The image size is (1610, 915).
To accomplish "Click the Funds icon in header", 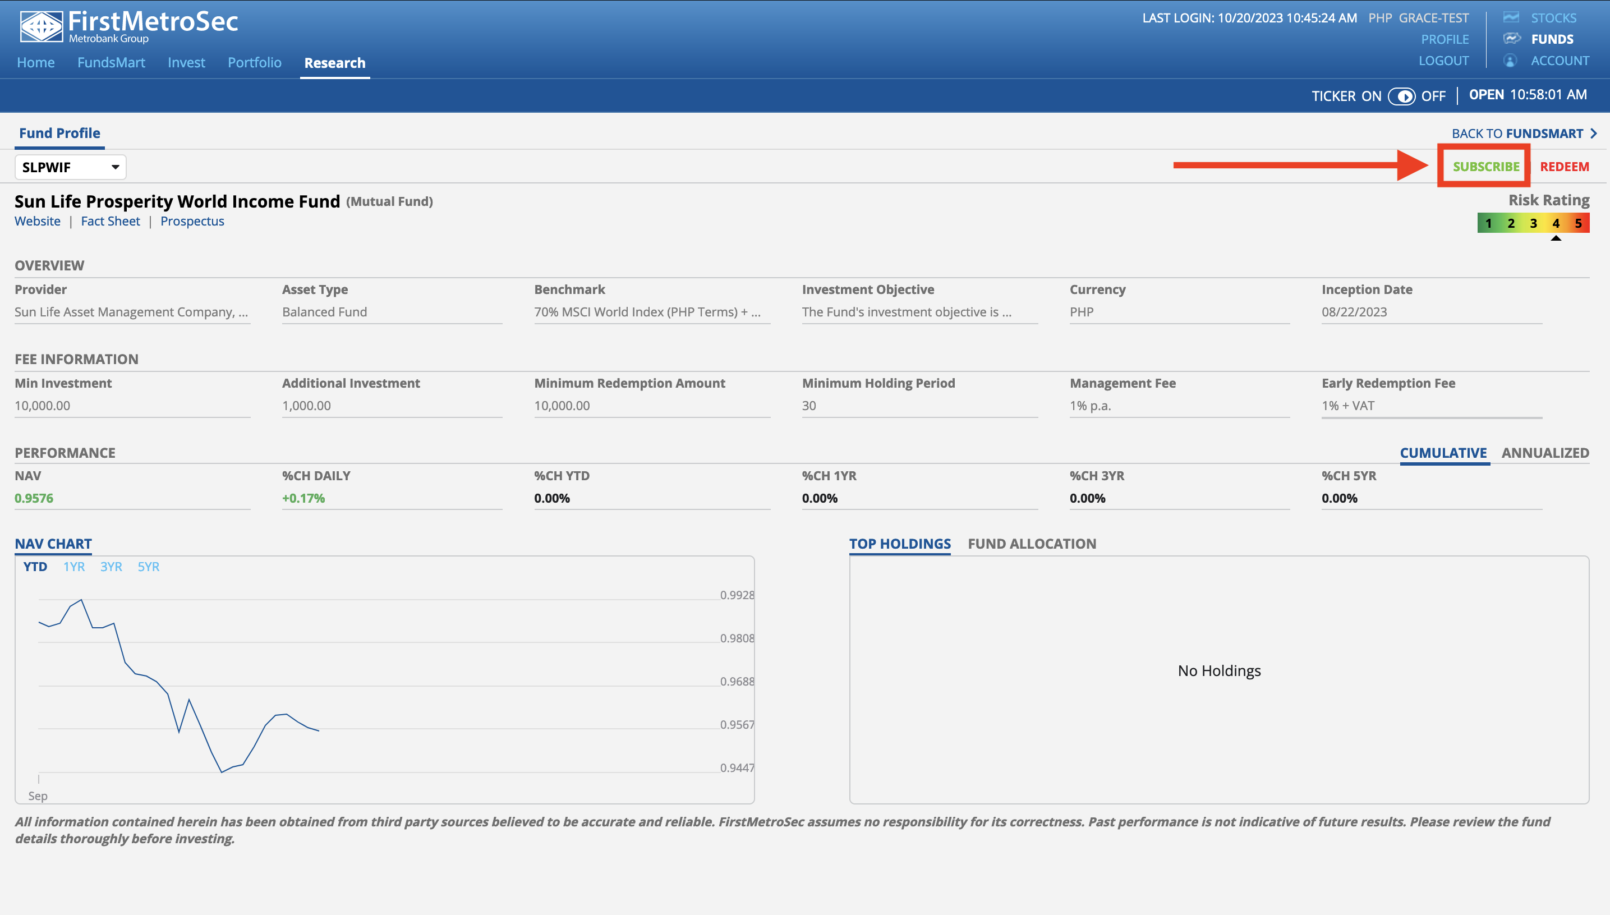I will click(x=1511, y=39).
